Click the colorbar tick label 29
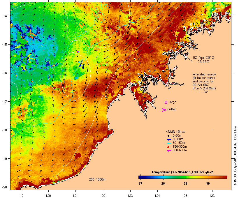 [x=185, y=183]
